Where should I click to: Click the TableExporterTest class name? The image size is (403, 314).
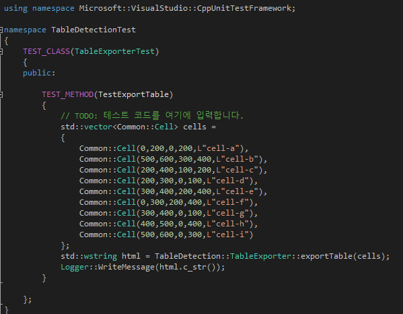(x=114, y=51)
